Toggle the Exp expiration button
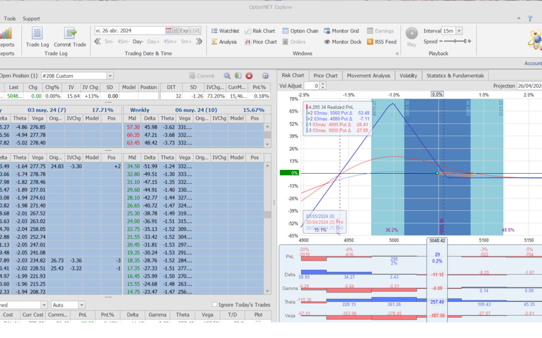The width and height of the screenshot is (542, 338). [x=184, y=31]
